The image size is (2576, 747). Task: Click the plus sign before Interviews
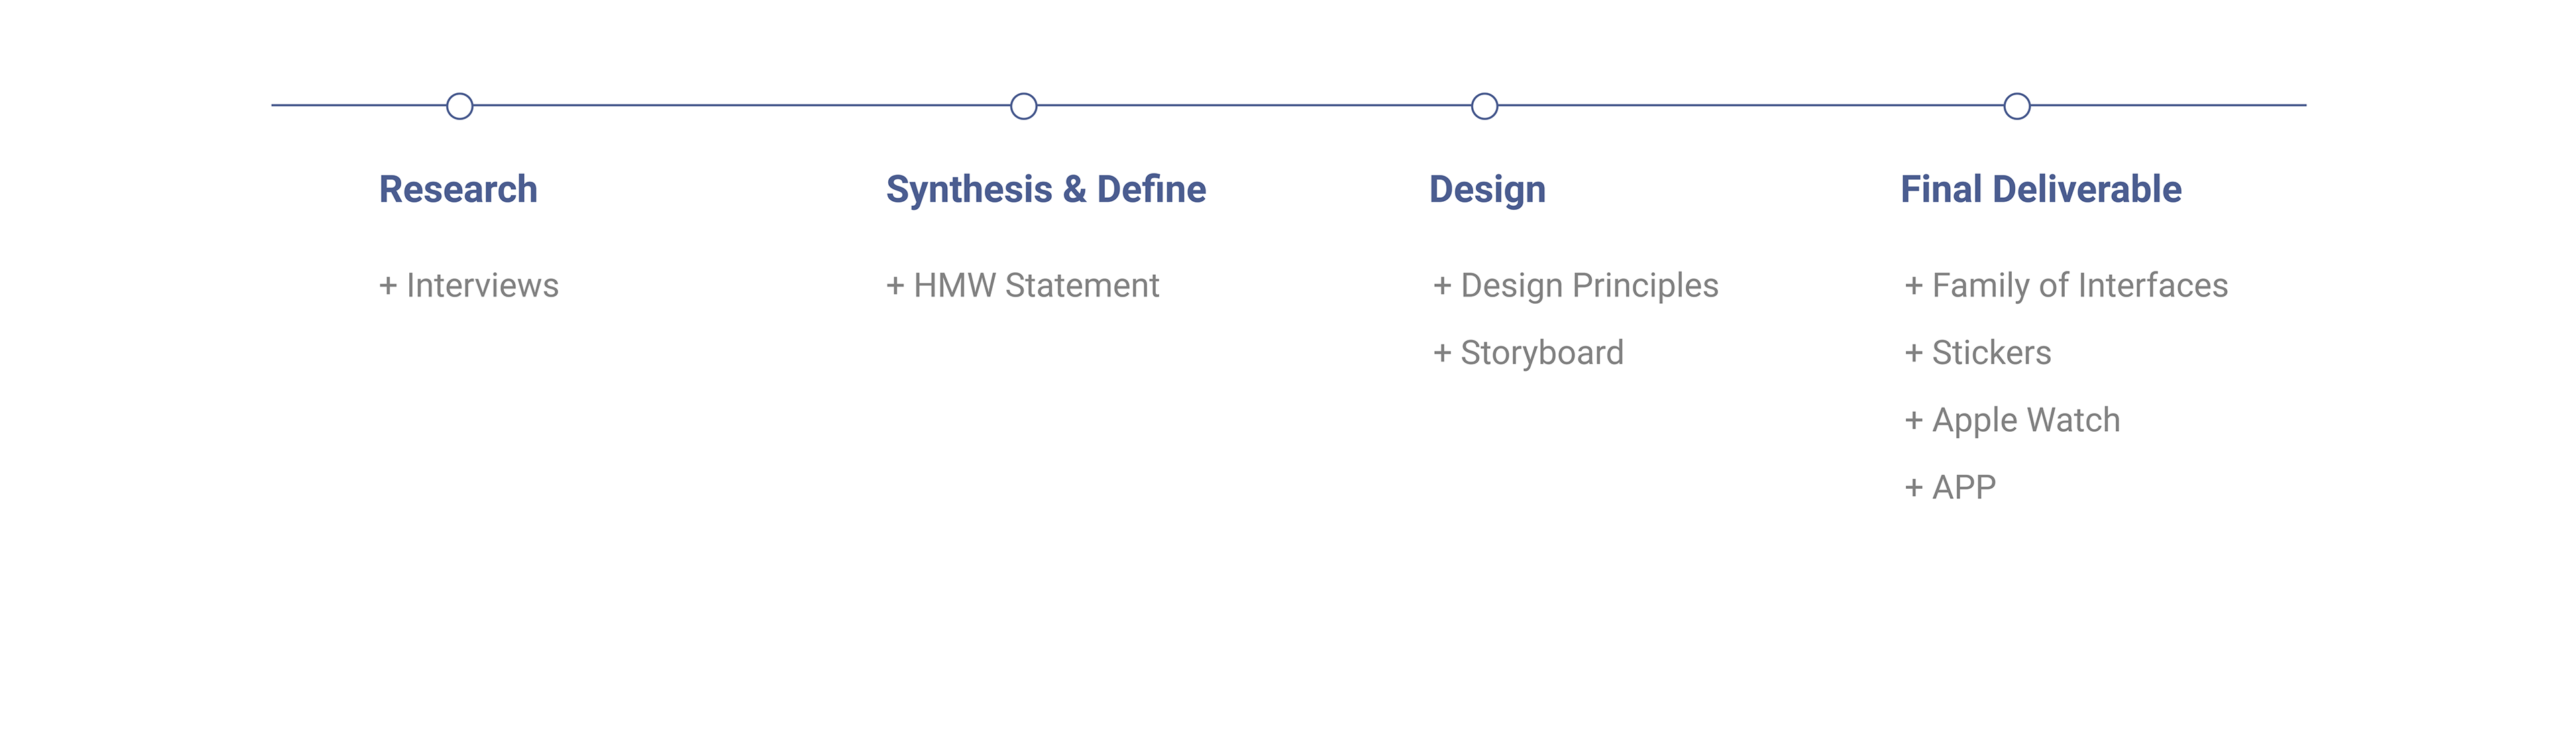click(388, 287)
